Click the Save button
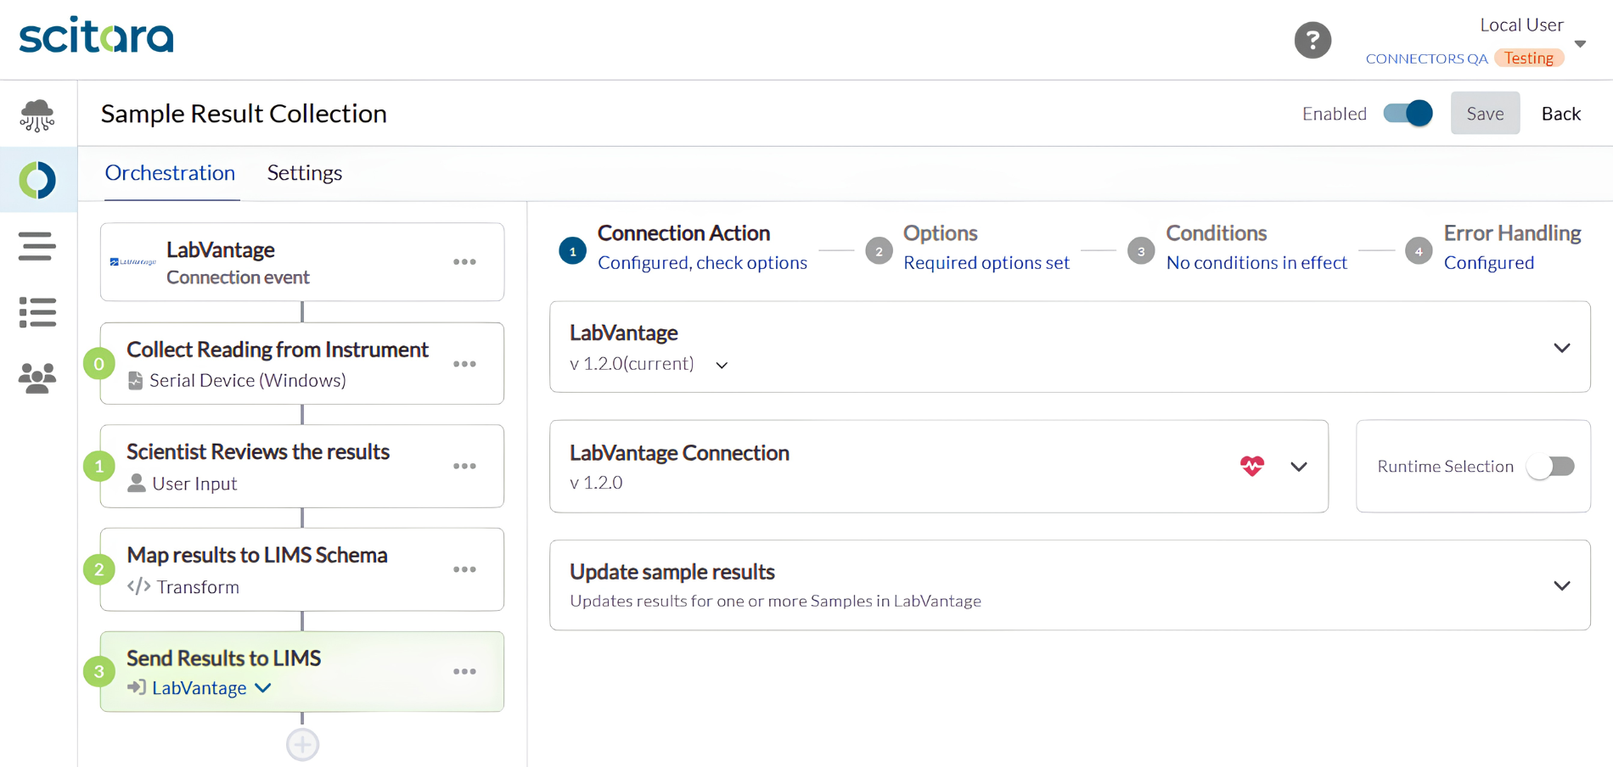This screenshot has width=1613, height=767. (1485, 113)
